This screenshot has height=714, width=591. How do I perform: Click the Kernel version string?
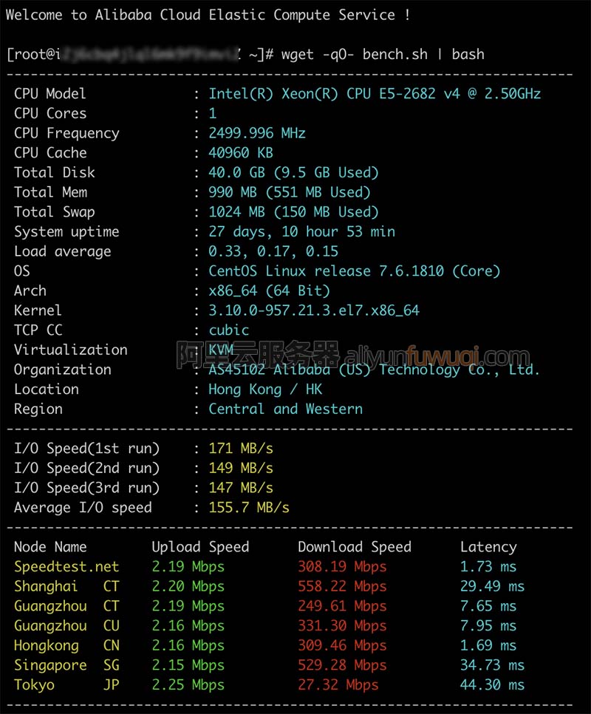314,310
